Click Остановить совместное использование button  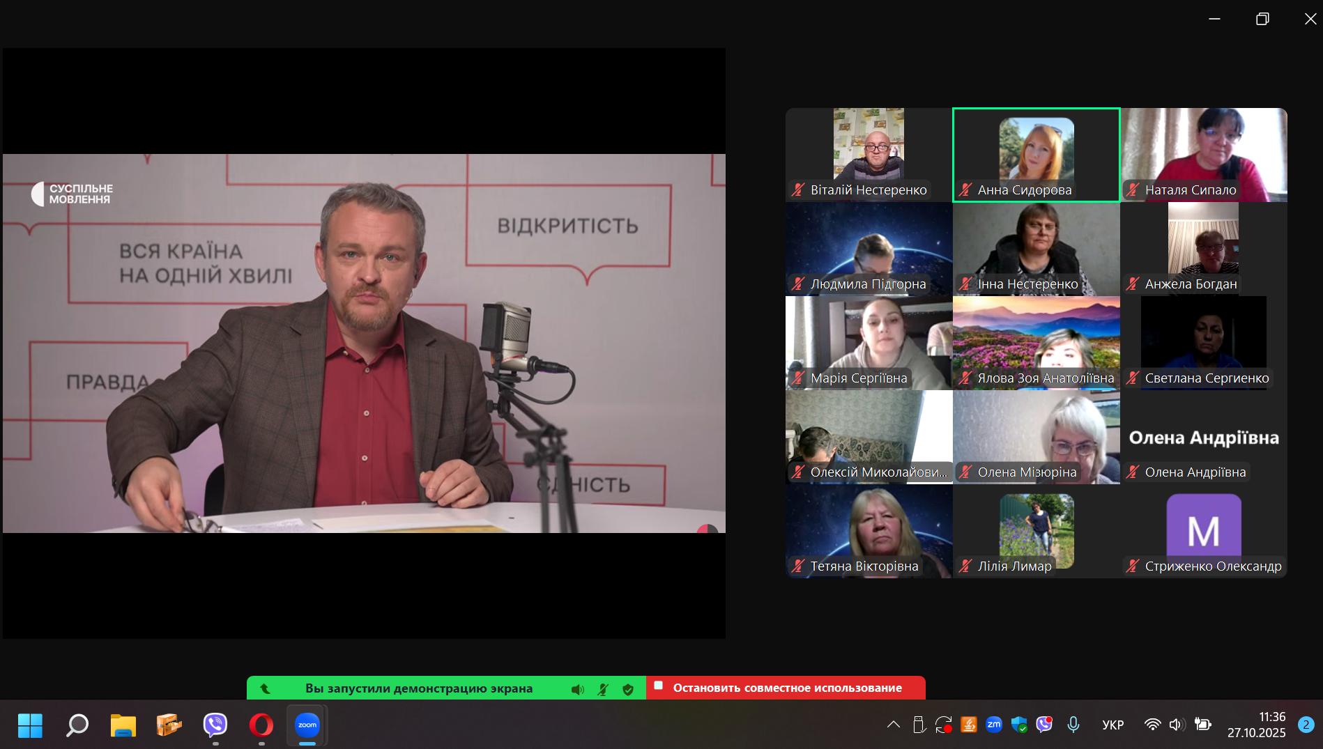point(786,688)
